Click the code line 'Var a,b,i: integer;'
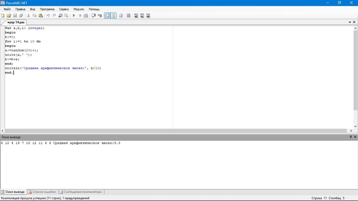This screenshot has width=358, height=201. [x=25, y=28]
